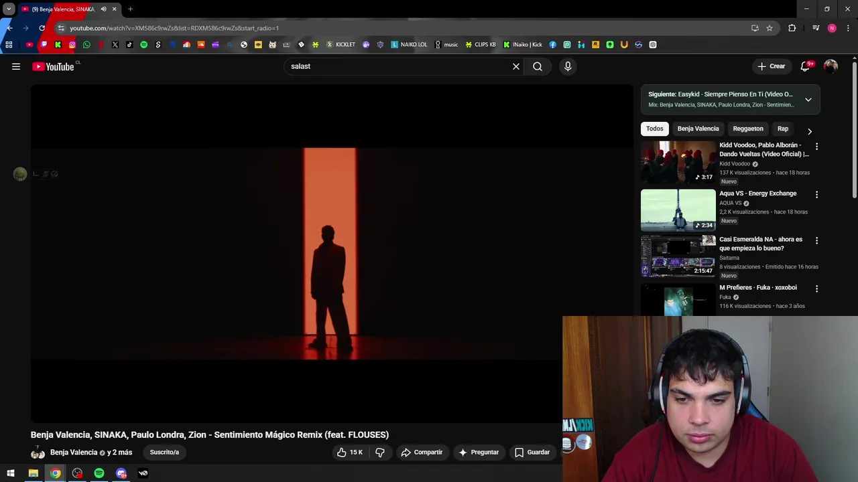This screenshot has width=858, height=482.
Task: Open Aqua VS Energy Exchange thumbnail
Action: pyautogui.click(x=678, y=210)
